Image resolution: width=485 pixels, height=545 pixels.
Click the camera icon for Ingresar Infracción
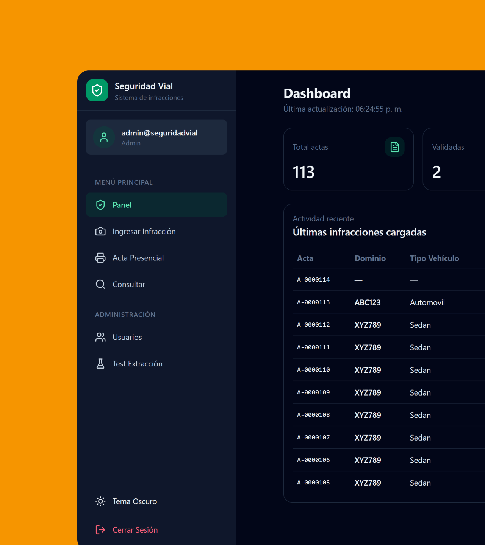click(x=100, y=231)
